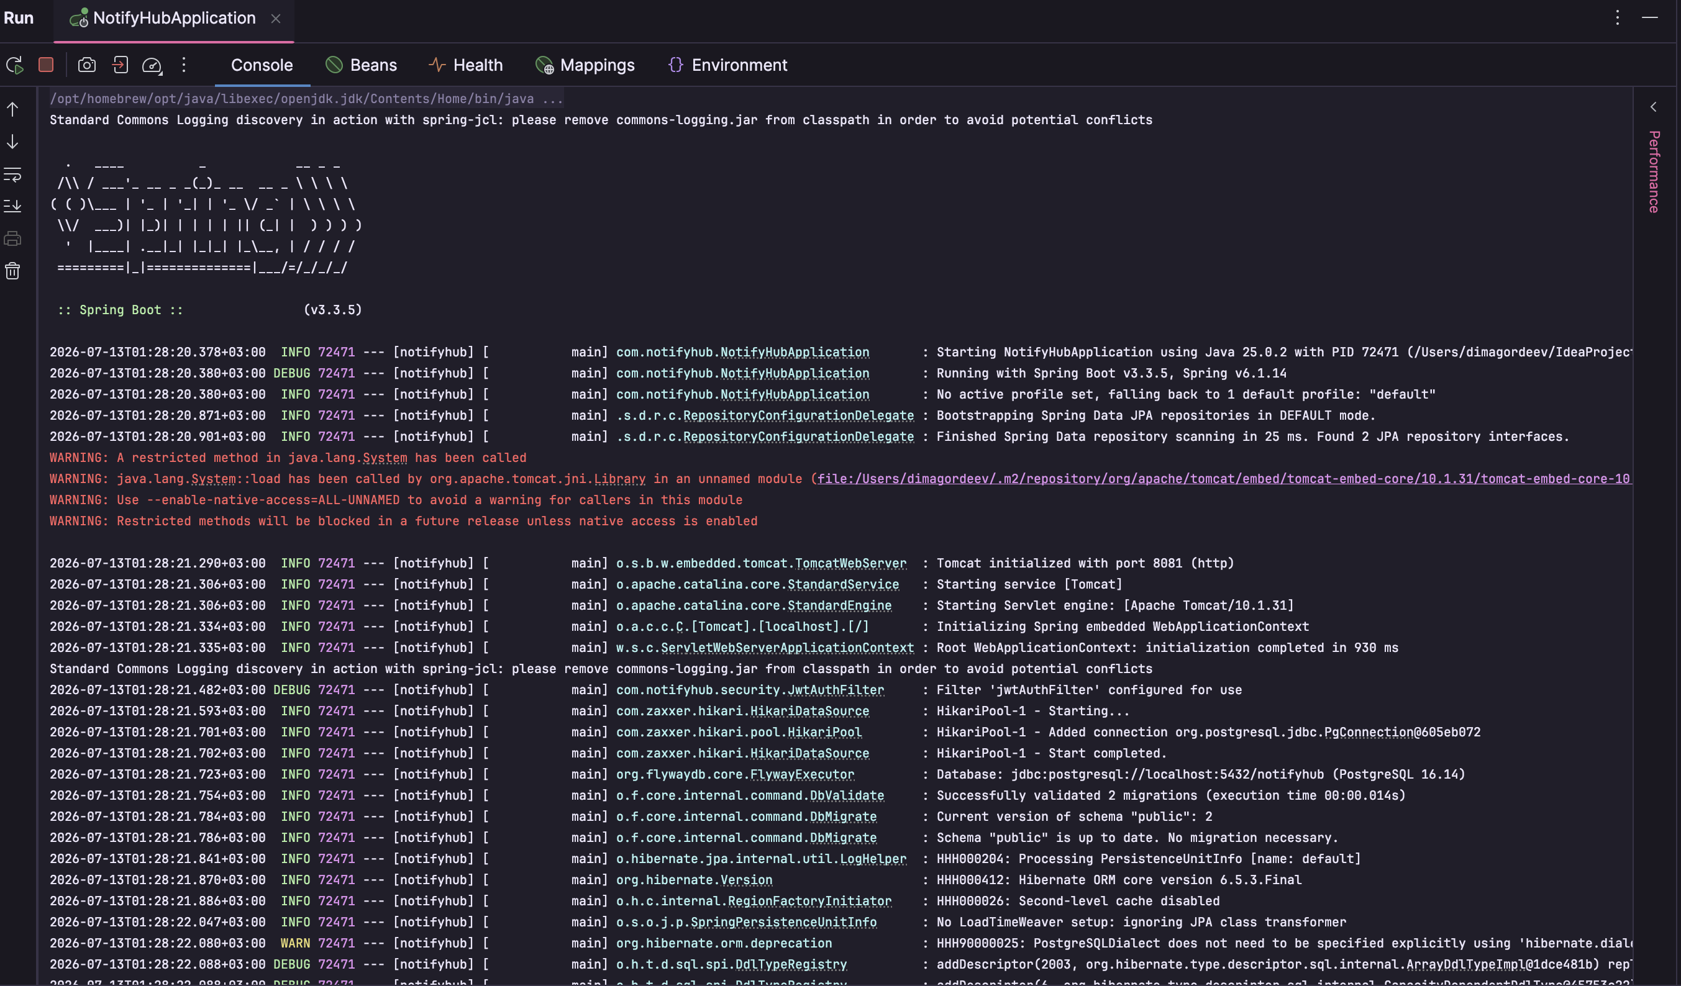Open StandardEngine class link
The image size is (1681, 986).
pyautogui.click(x=839, y=605)
